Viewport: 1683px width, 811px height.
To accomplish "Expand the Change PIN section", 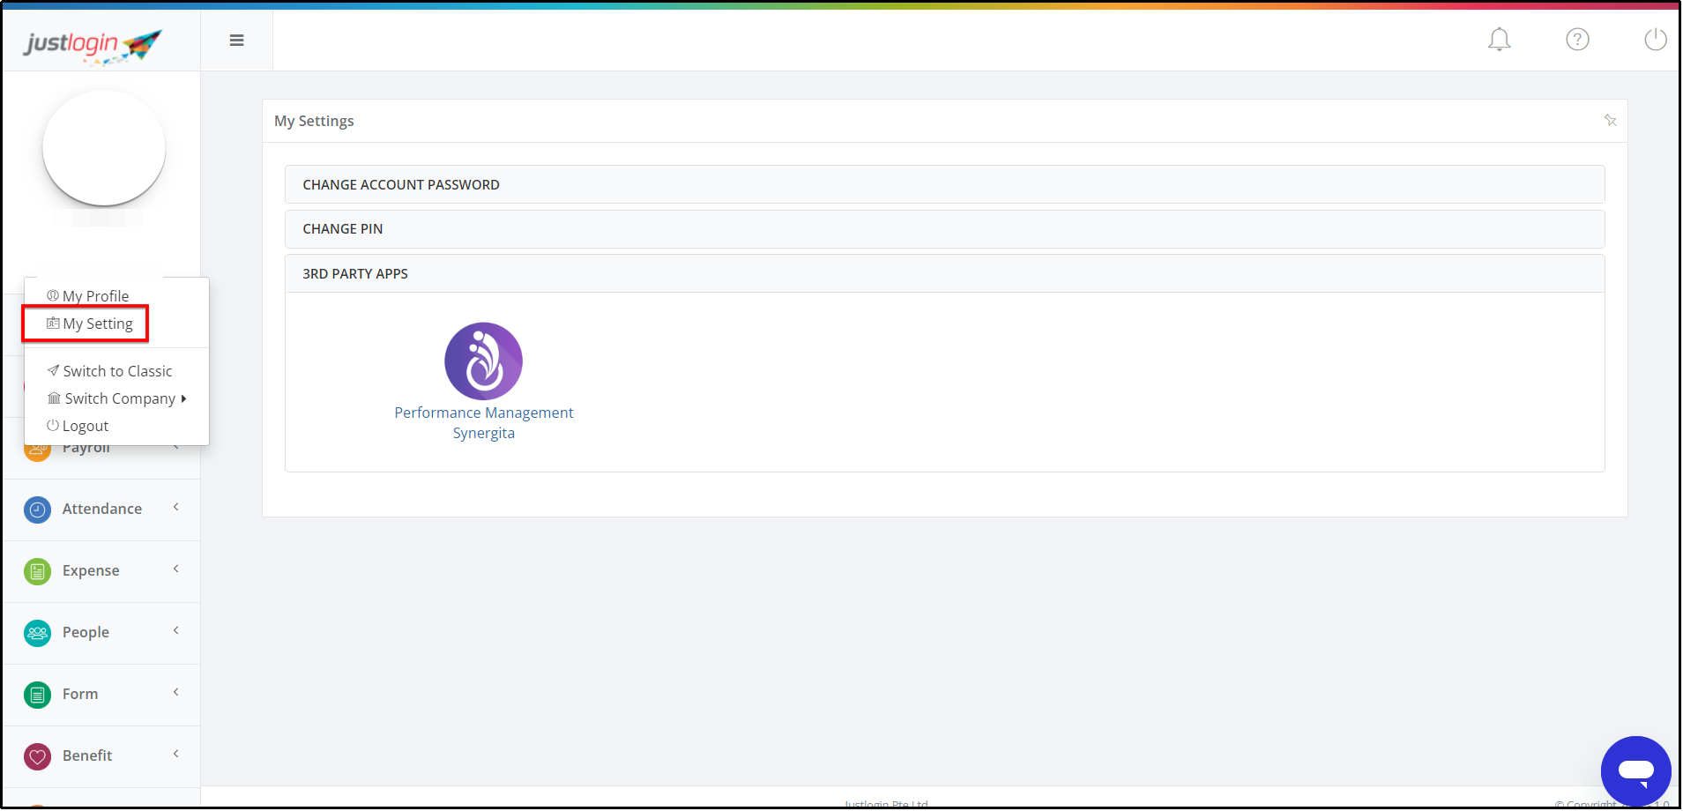I will click(944, 228).
